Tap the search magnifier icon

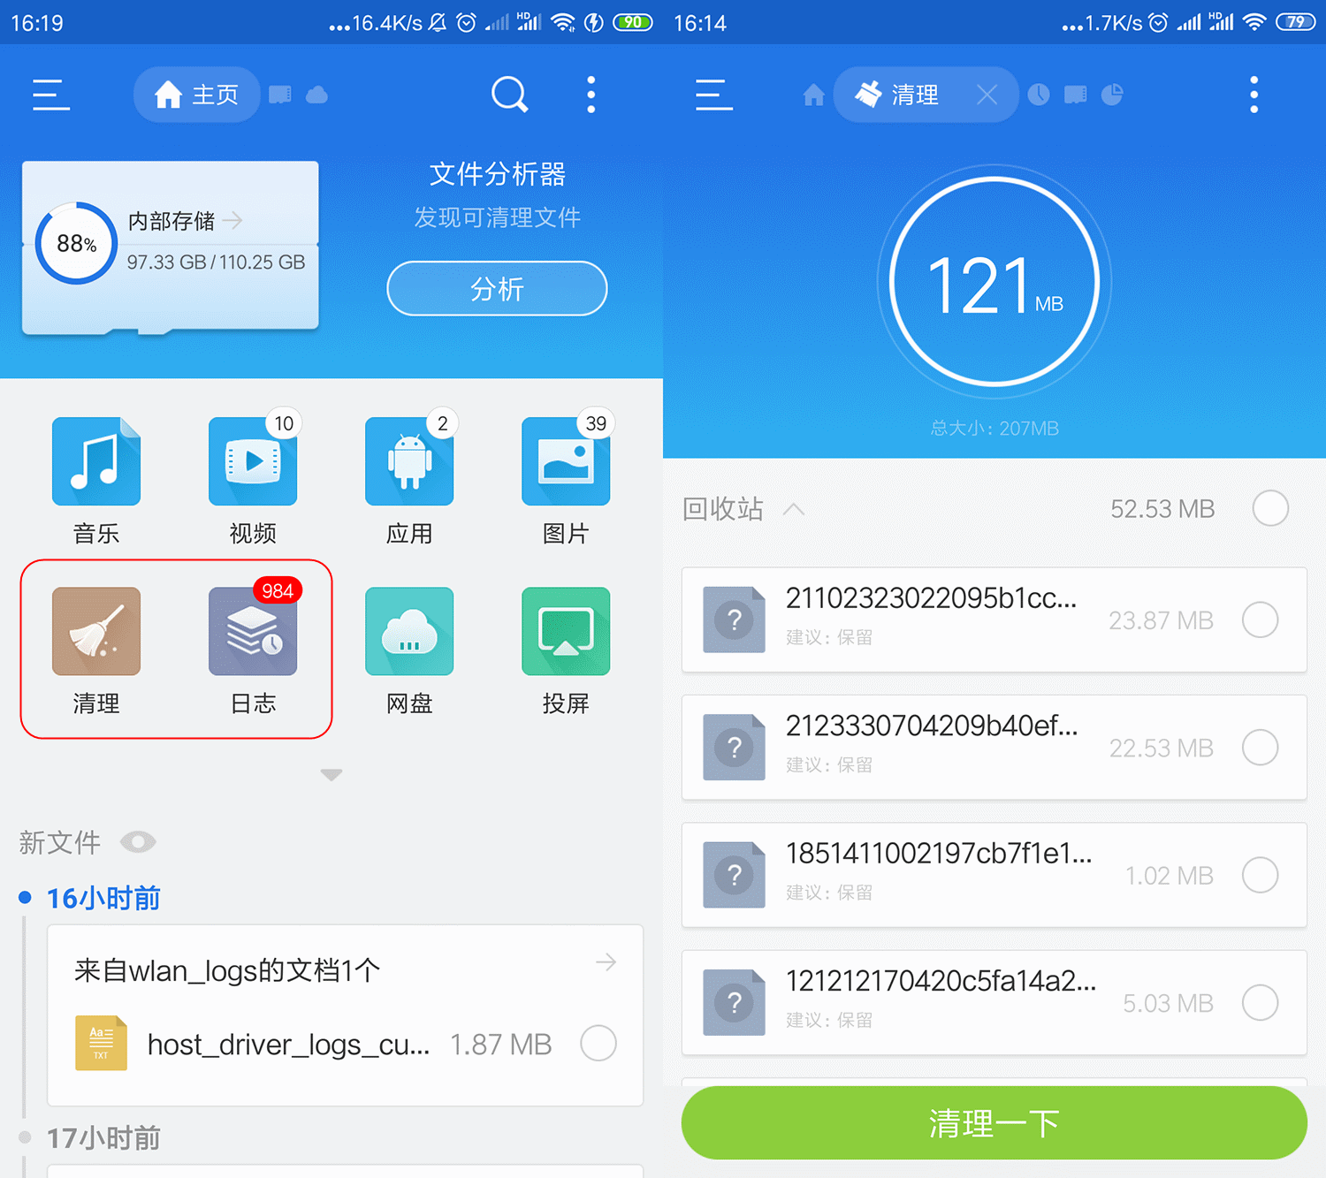509,94
